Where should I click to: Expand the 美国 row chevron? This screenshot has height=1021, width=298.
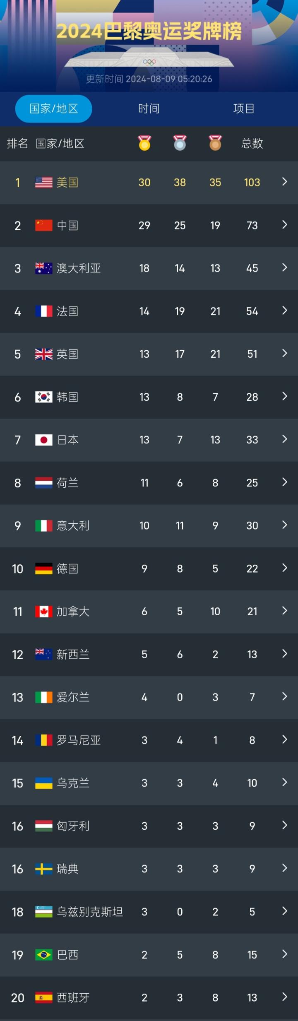click(284, 182)
